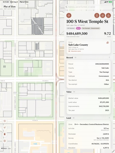Click the Zone D-4 Secondary Central Business District row
Viewport: 115px width, 153px height.
click(x=88, y=124)
